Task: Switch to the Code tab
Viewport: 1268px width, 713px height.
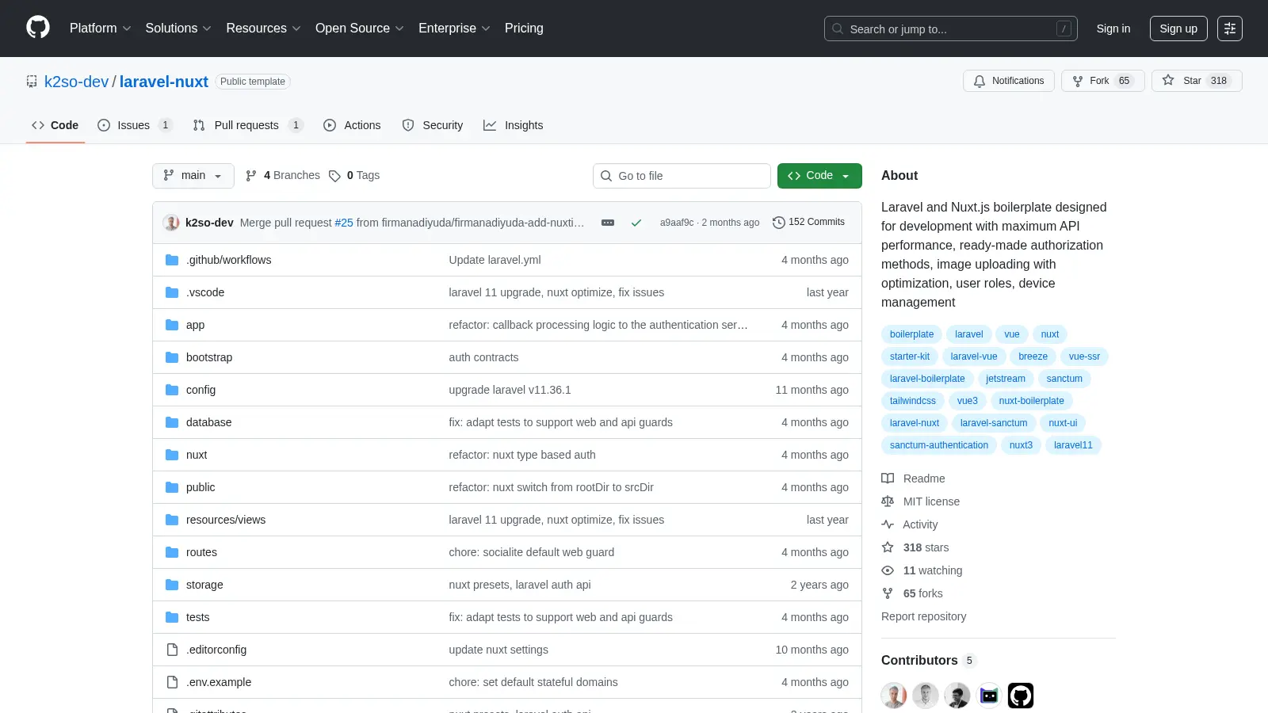Action: click(x=55, y=125)
